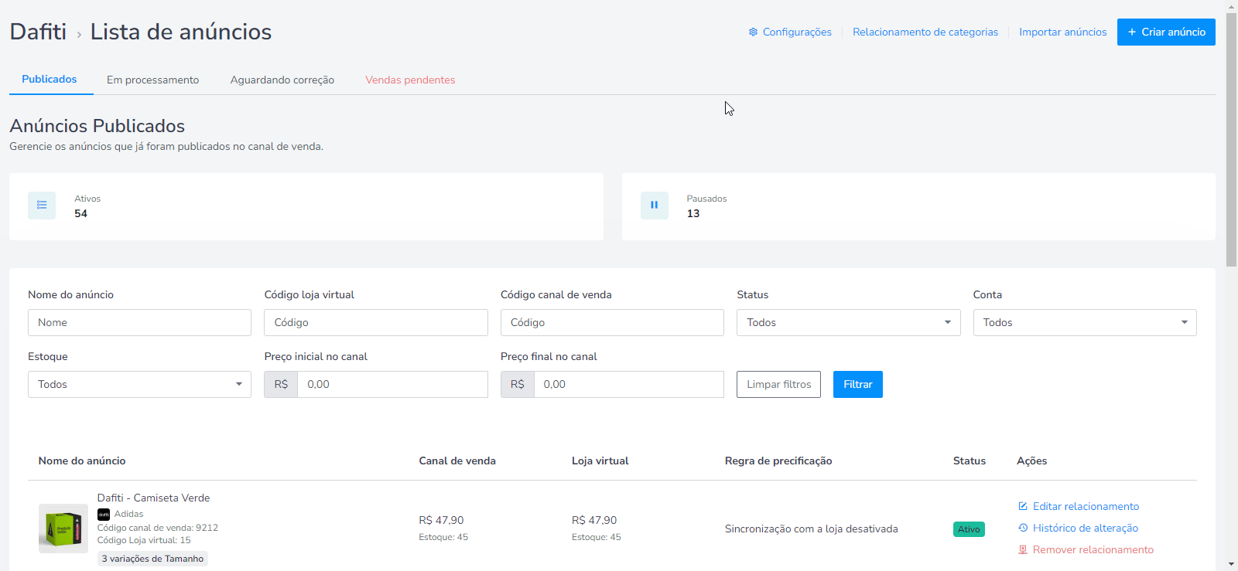
Task: Click the Editar relacionamento pencil icon
Action: tap(1023, 506)
